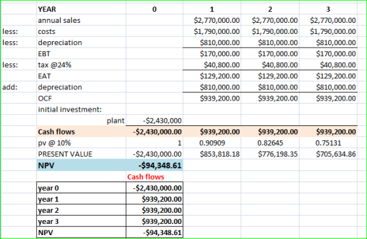Select value beside 'year 1' in summary table
Image resolution: width=367 pixels, height=239 pixels.
point(154,199)
